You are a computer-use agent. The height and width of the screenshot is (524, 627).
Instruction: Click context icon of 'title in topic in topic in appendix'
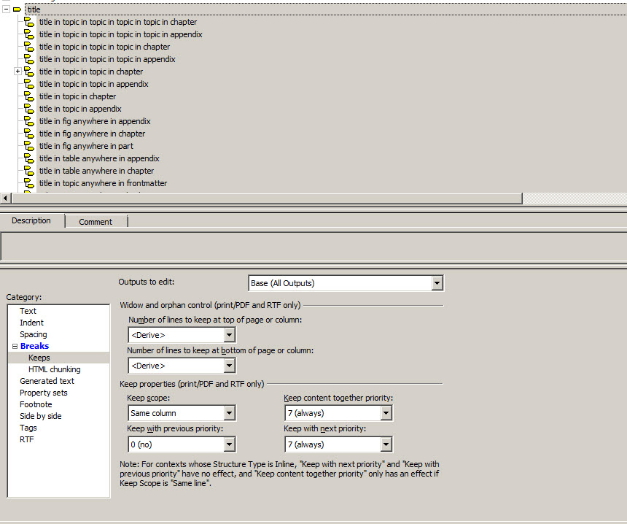coord(29,84)
